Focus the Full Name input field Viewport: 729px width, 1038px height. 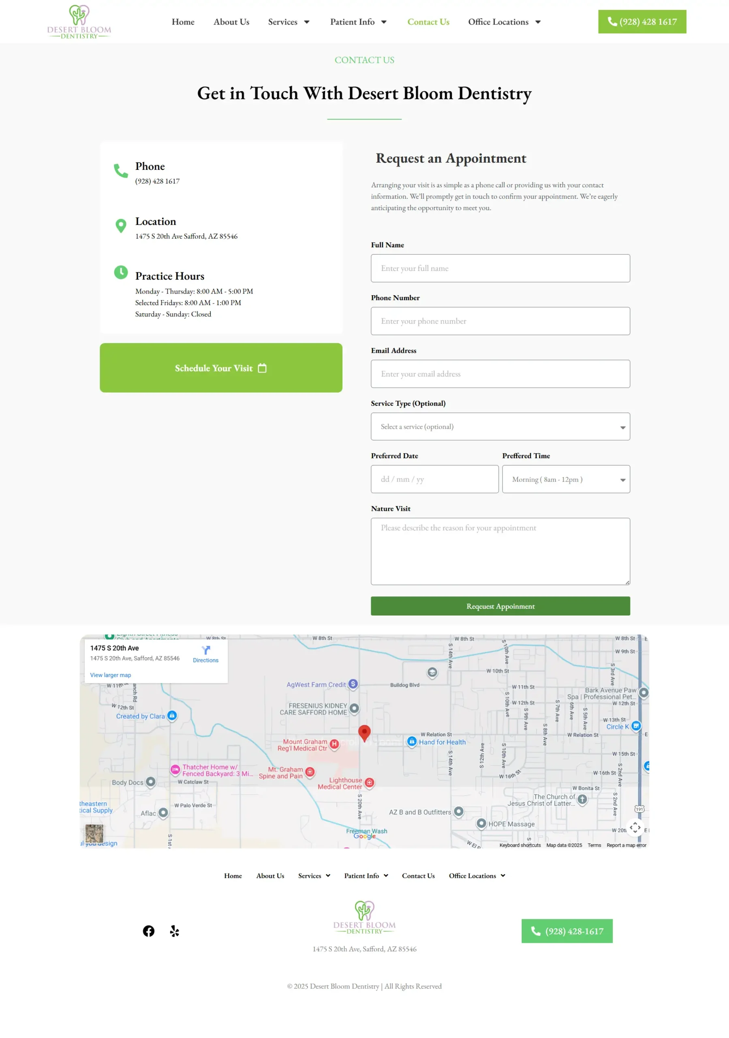[500, 268]
